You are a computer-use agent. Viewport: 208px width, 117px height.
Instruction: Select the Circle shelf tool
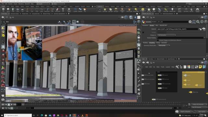pos(37,10)
